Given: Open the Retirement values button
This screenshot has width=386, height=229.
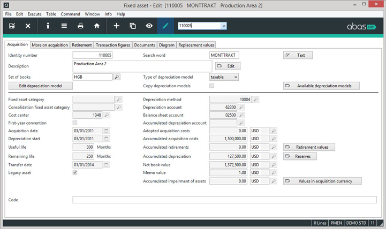Looking at the screenshot, I should (x=309, y=147).
